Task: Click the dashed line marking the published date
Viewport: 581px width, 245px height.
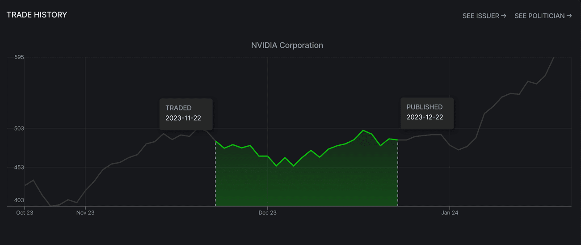Action: (398, 179)
